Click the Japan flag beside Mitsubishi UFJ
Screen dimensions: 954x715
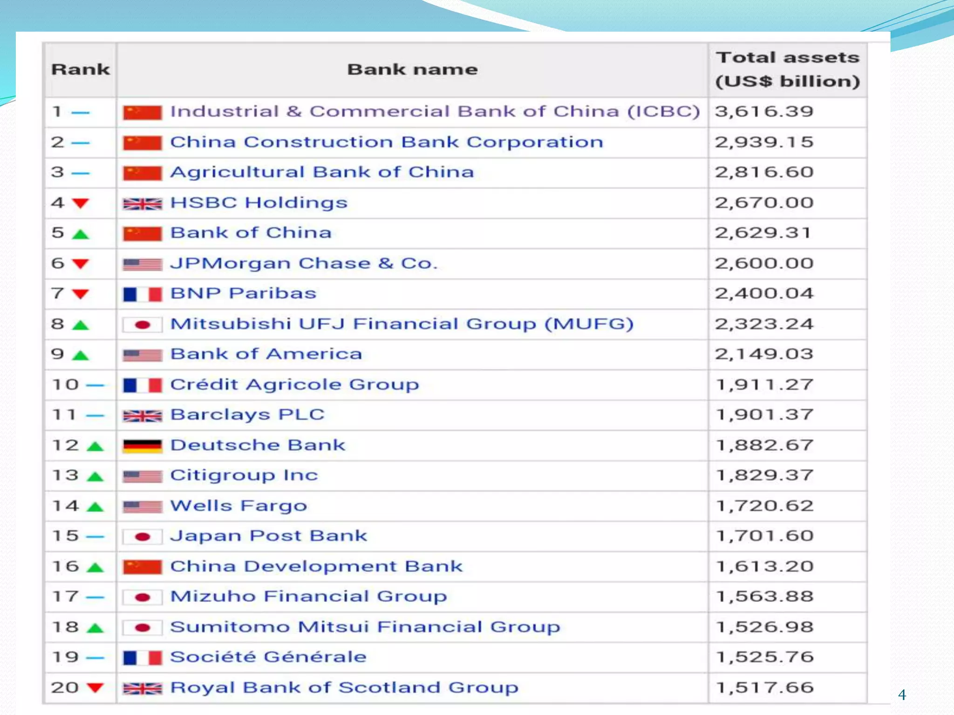click(143, 324)
